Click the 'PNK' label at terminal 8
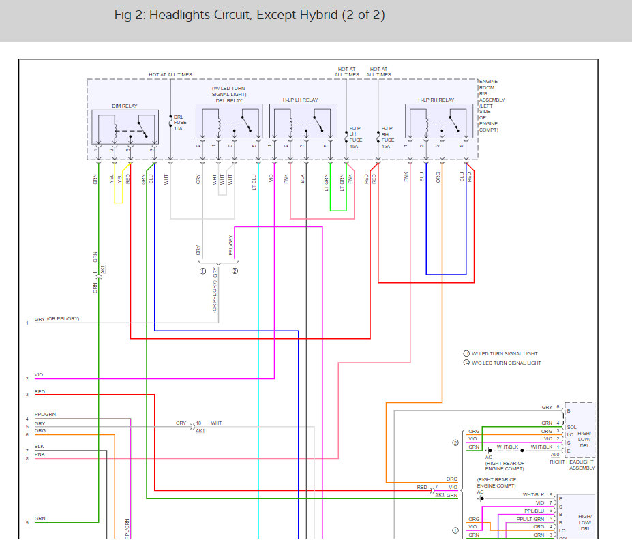 (x=40, y=455)
